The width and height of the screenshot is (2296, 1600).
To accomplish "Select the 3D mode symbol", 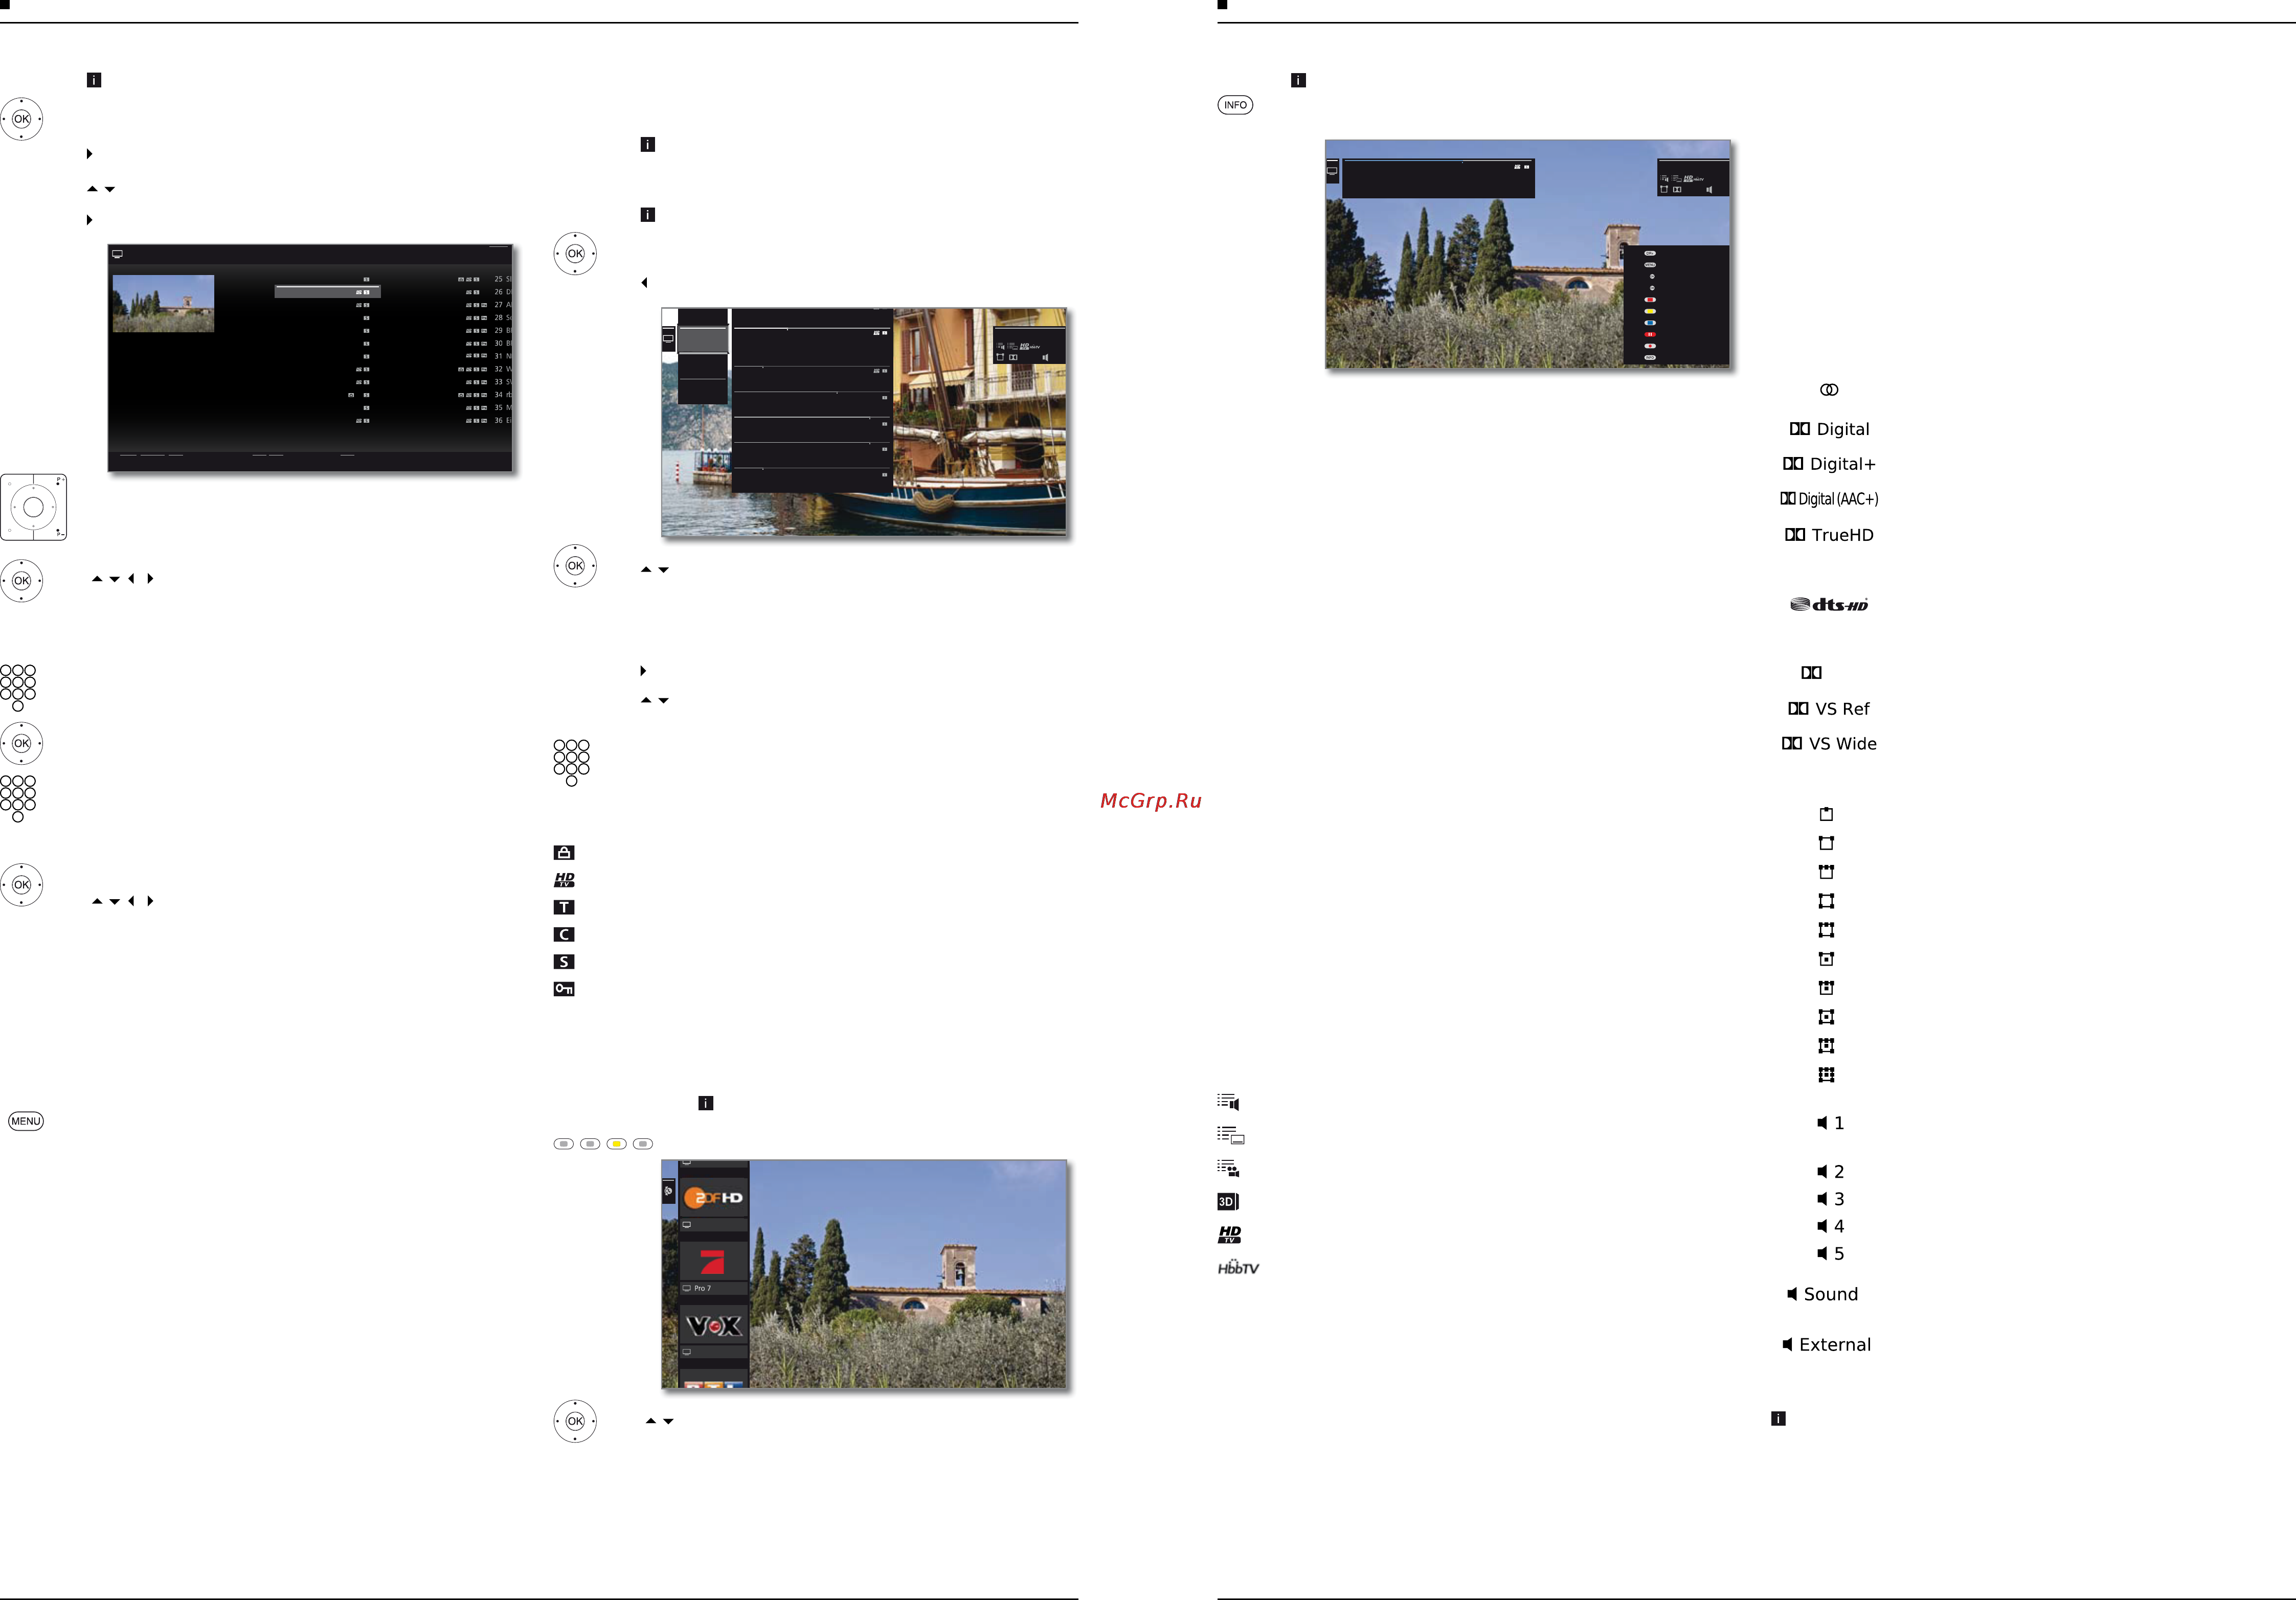I will (x=1228, y=1201).
